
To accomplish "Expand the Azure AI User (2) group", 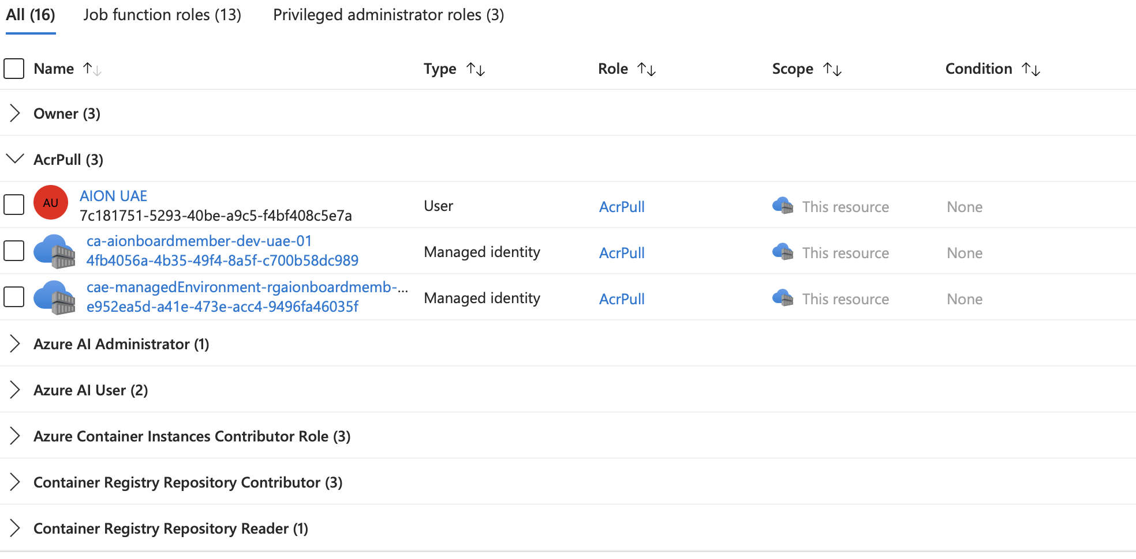I will [14, 390].
